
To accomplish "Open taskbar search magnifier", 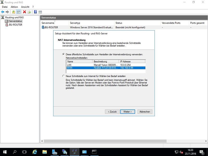I will click(x=15, y=152).
